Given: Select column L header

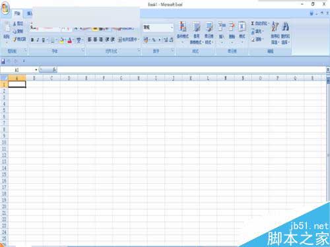Looking at the screenshot, I should (x=208, y=78).
